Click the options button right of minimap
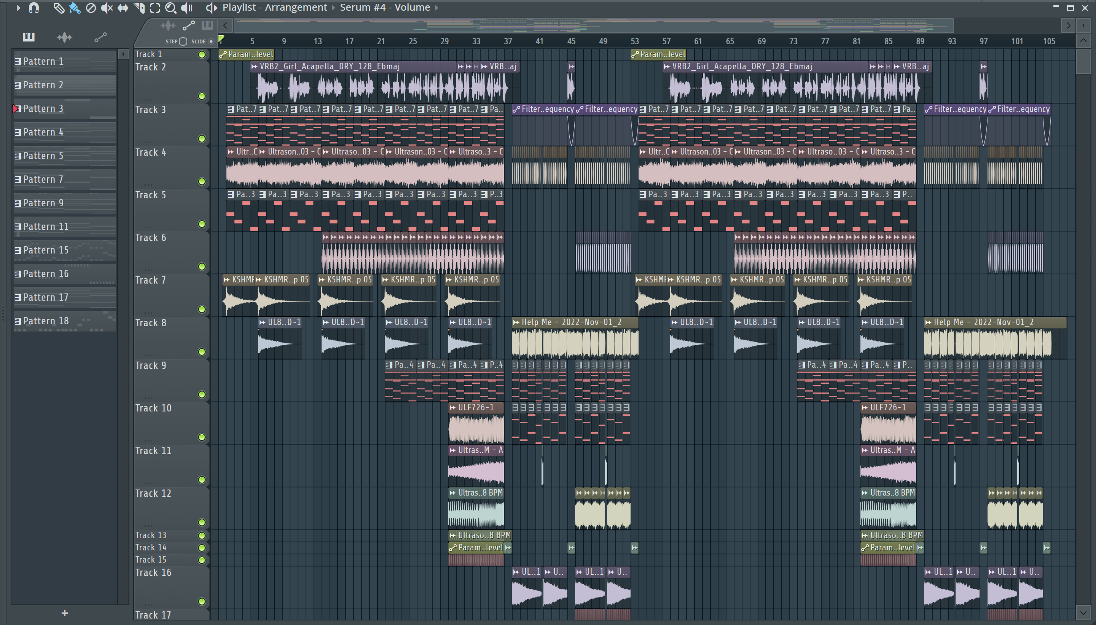 [x=1083, y=26]
